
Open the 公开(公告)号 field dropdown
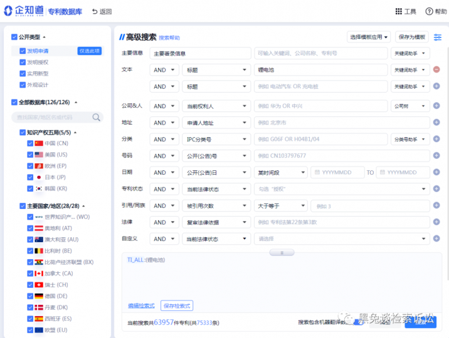[x=216, y=156]
